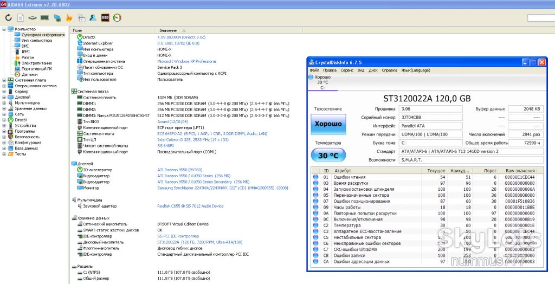Open the Справка menu in CrystalDiskInfo
Viewport: 555px width, 284px height.
[389, 70]
